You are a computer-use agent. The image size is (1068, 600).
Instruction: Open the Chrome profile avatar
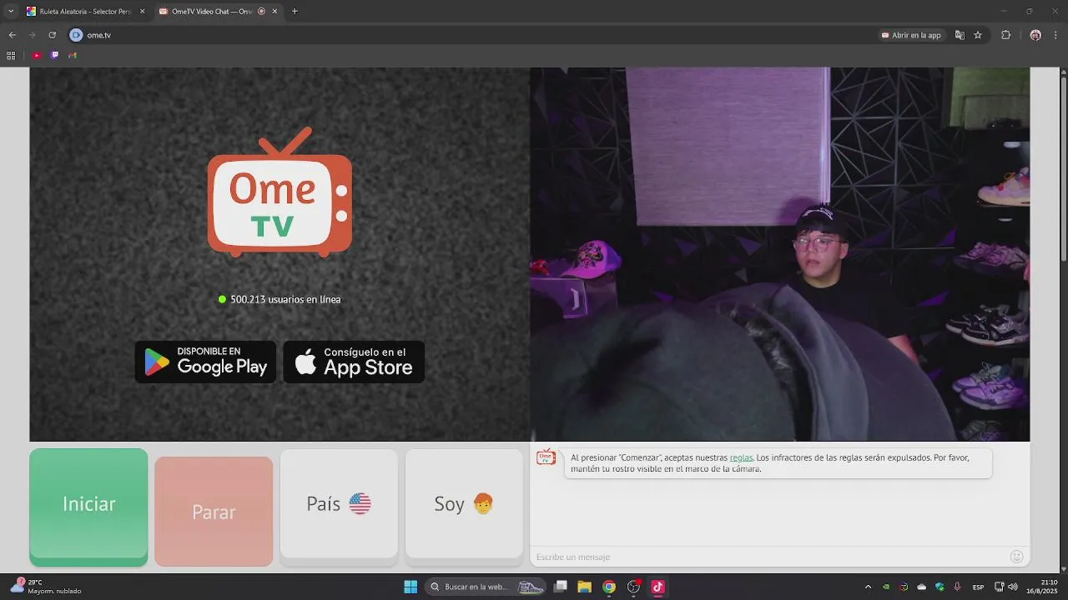(1035, 35)
